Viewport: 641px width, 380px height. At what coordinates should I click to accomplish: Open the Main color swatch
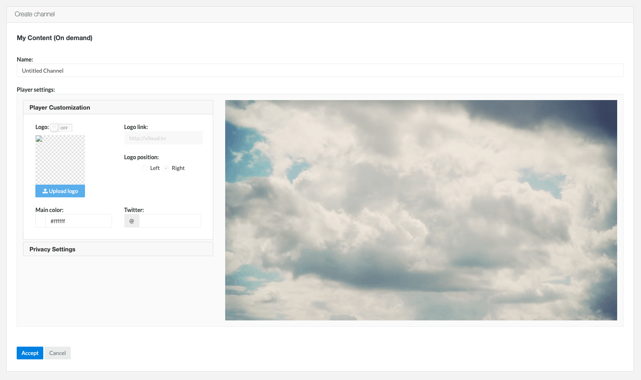pos(41,221)
